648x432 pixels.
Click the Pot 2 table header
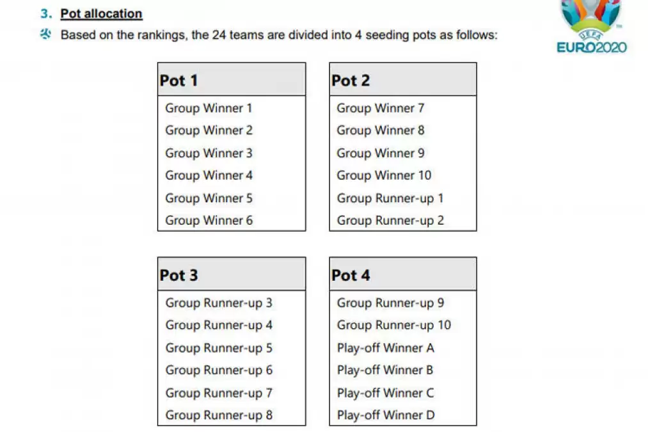click(402, 80)
